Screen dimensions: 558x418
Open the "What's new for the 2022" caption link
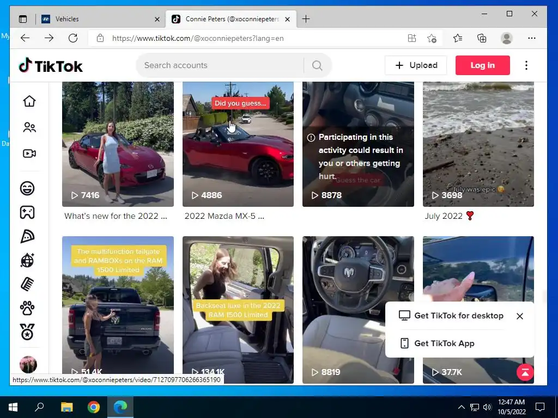click(116, 216)
